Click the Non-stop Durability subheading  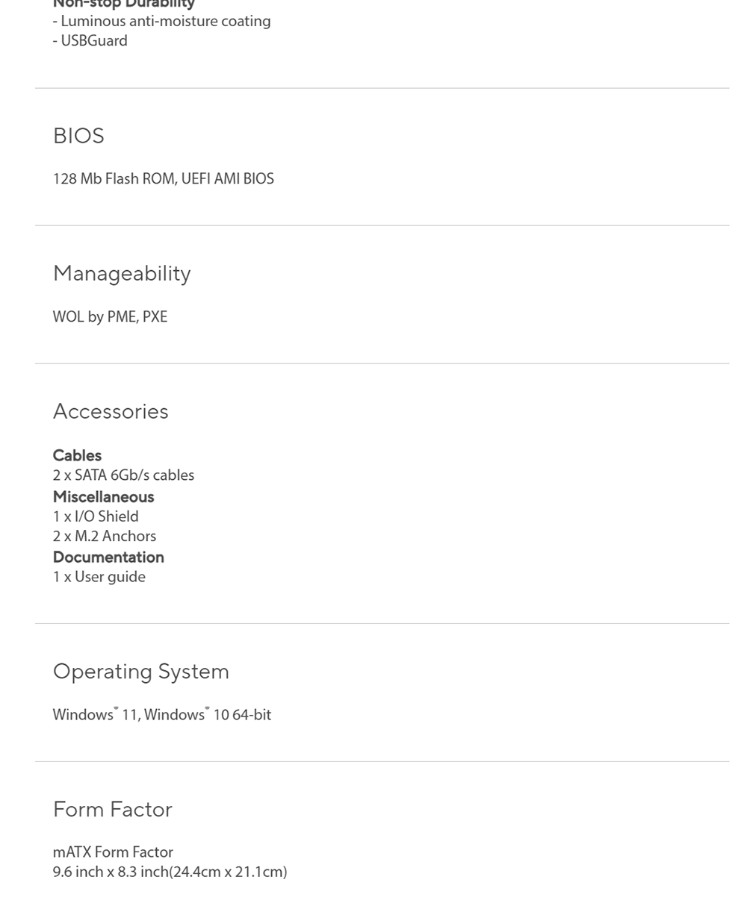pos(124,4)
